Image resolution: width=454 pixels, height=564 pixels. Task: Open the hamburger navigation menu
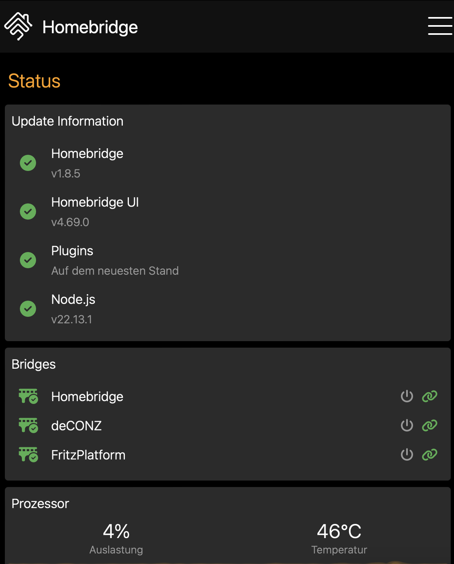[440, 26]
